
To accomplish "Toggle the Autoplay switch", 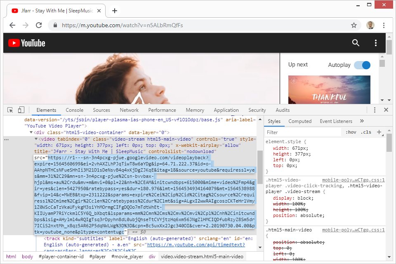I will point(362,65).
